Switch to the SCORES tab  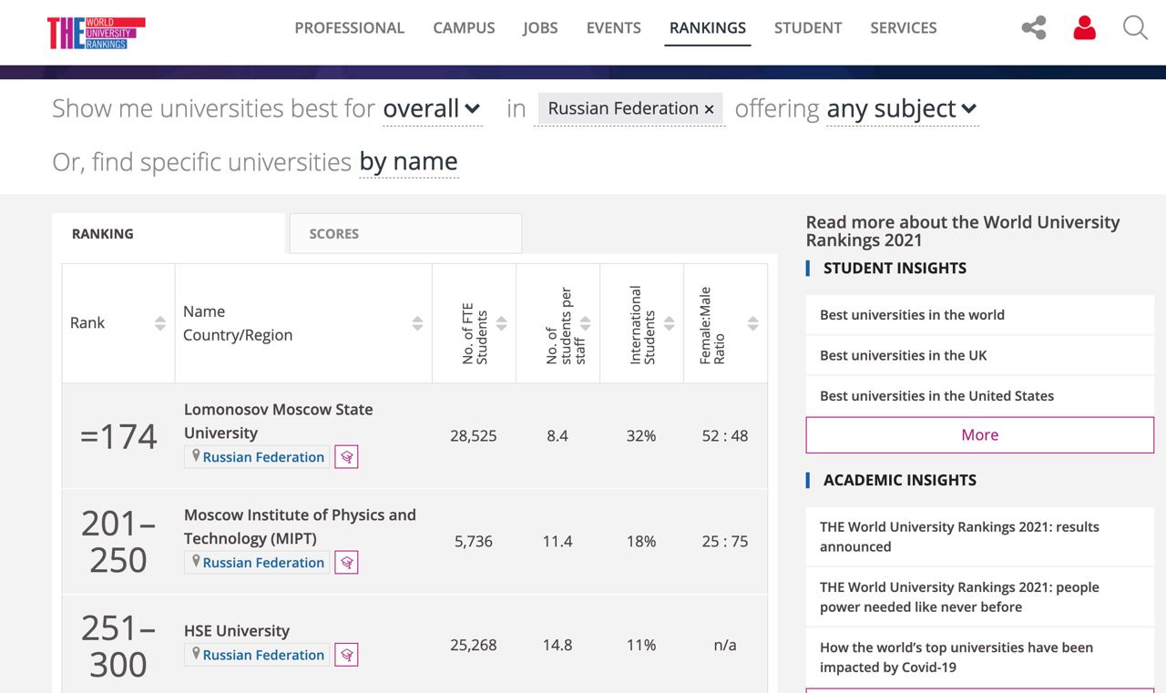tap(405, 234)
